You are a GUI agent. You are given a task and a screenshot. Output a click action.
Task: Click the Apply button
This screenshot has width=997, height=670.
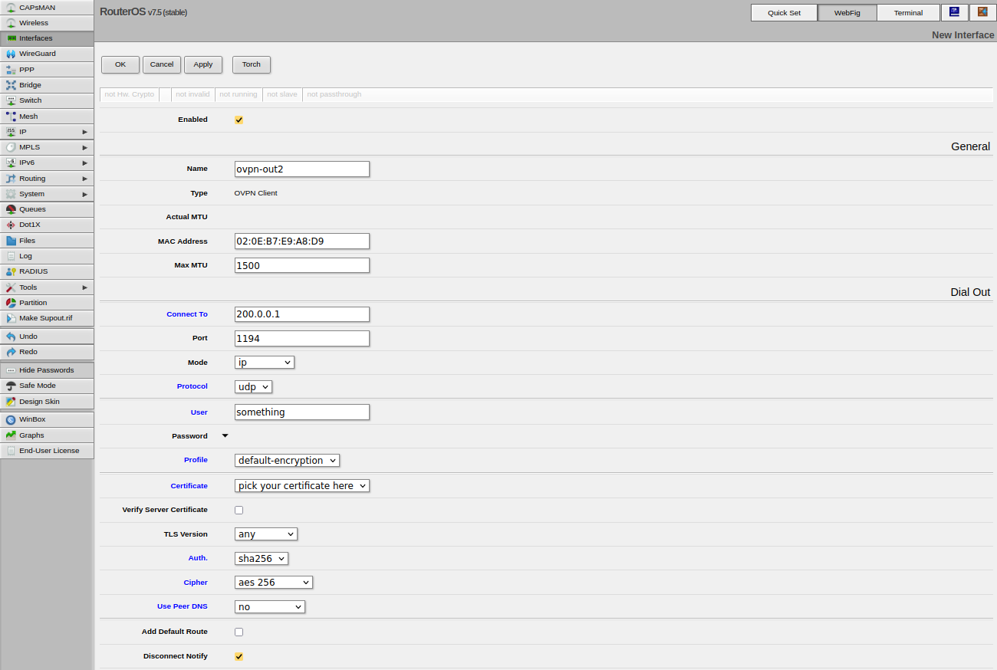coord(203,64)
